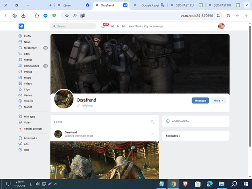Open File Explorer from the taskbar
Screen dimensions: 252x189
pos(222,184)
